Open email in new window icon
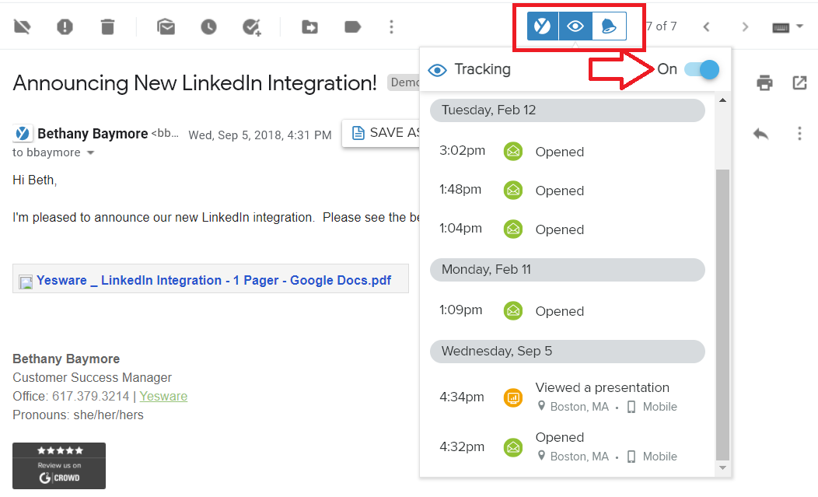The image size is (818, 497). tap(799, 82)
